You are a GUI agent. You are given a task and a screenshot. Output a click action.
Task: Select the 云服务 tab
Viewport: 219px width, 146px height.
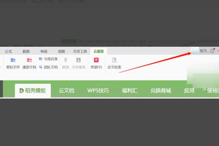coord(99,51)
